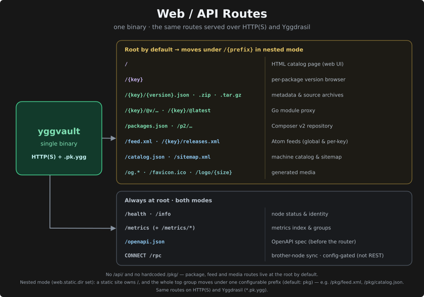Click 'metrics index & groups' description

click(301, 228)
